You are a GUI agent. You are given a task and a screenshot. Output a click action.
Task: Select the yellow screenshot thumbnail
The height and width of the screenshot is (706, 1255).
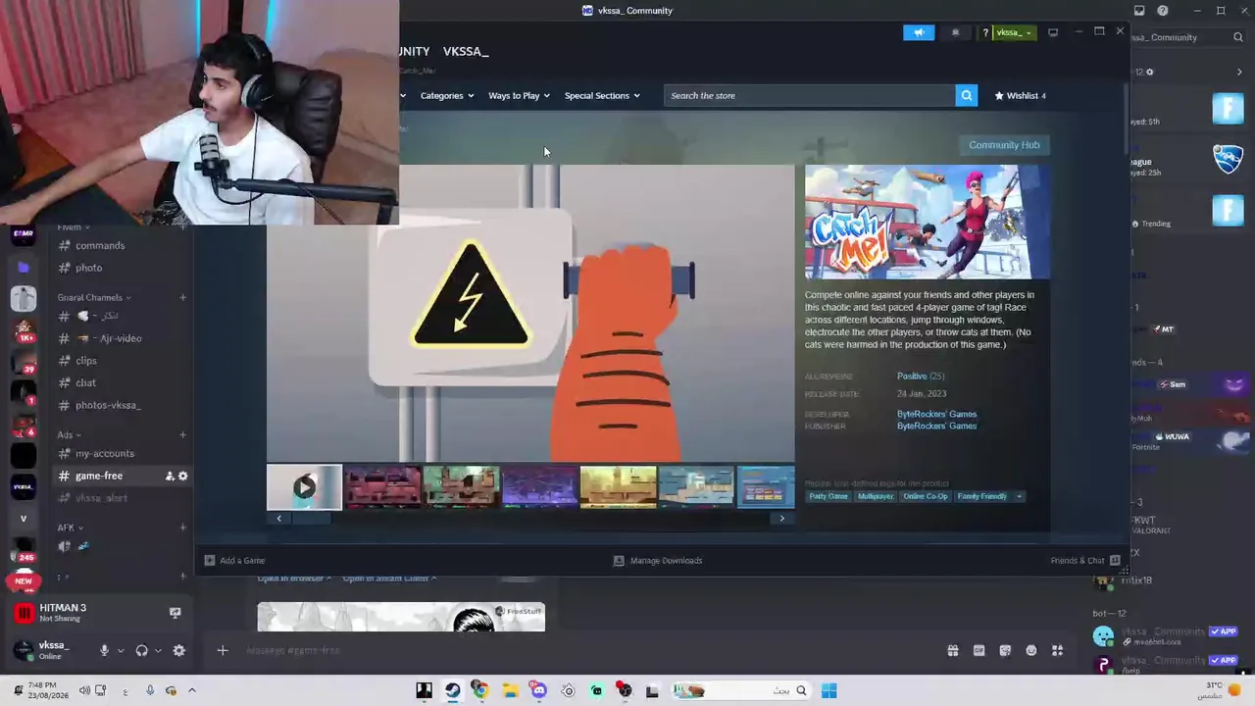click(x=618, y=486)
